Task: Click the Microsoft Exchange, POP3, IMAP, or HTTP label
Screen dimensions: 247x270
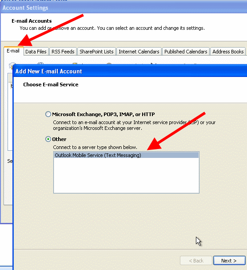Action: [x=104, y=114]
